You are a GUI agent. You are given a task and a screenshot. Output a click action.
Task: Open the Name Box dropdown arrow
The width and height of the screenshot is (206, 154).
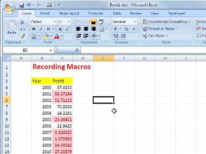pos(51,50)
